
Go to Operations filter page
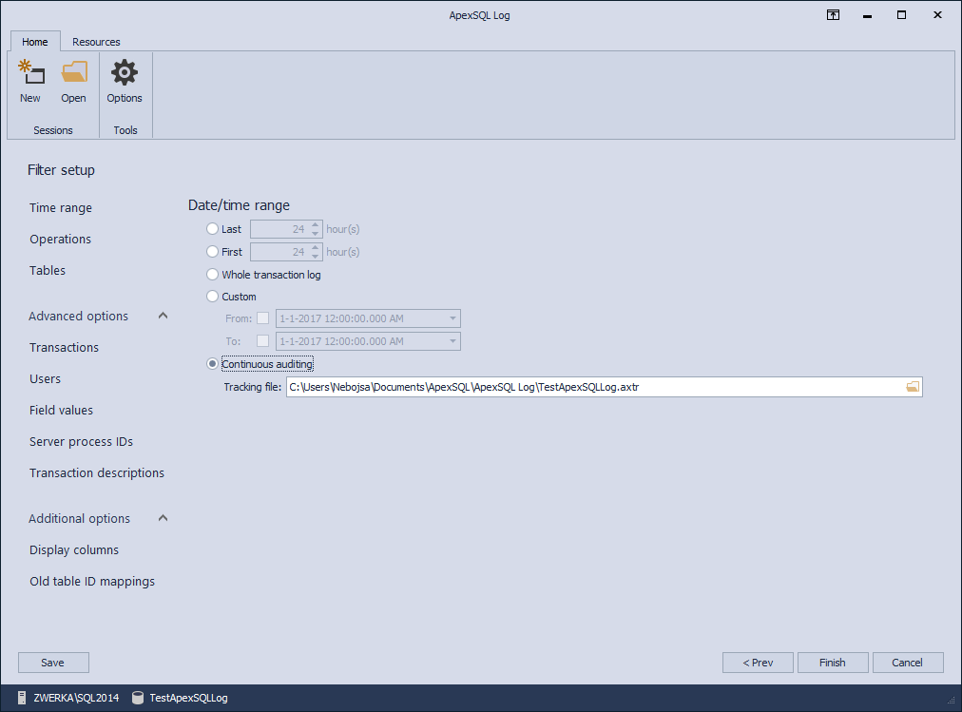pos(60,240)
